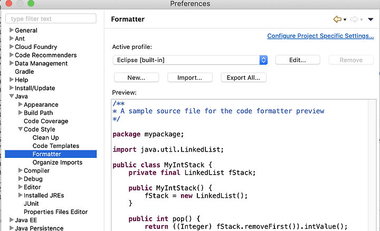This screenshot has height=231, width=380.
Task: Expand the Compiler node
Action: tap(21, 170)
